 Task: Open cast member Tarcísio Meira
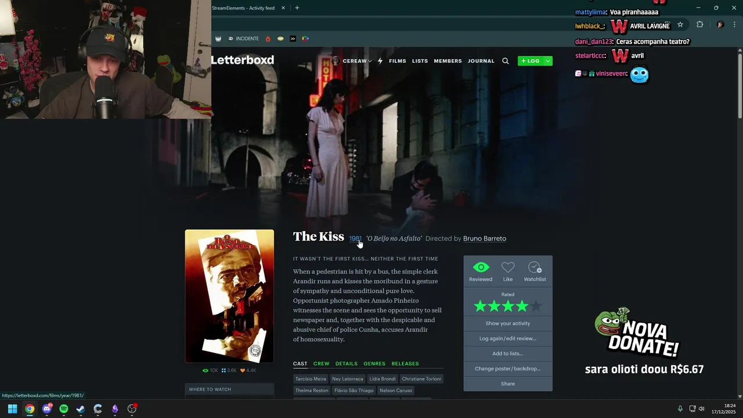click(x=311, y=379)
